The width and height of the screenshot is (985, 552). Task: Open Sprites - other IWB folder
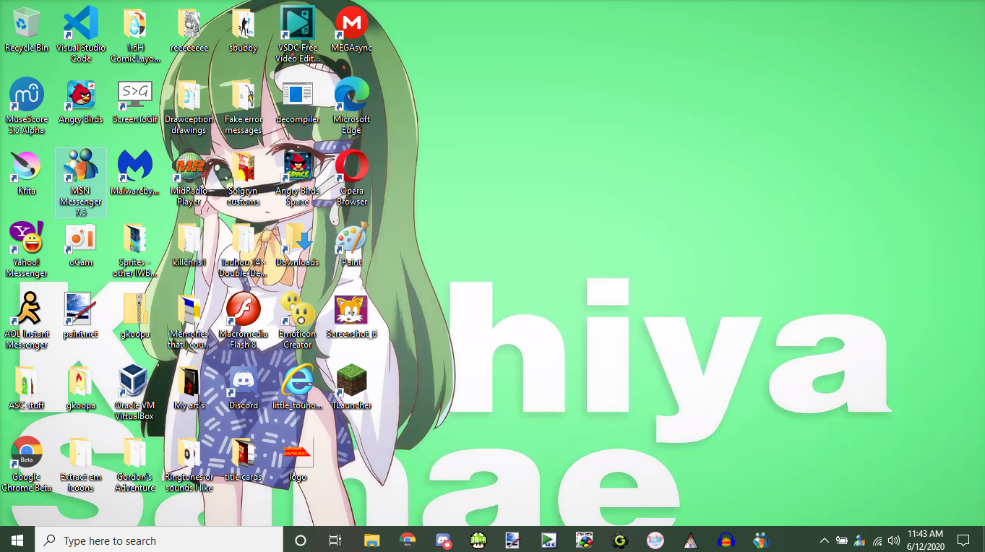click(x=135, y=249)
